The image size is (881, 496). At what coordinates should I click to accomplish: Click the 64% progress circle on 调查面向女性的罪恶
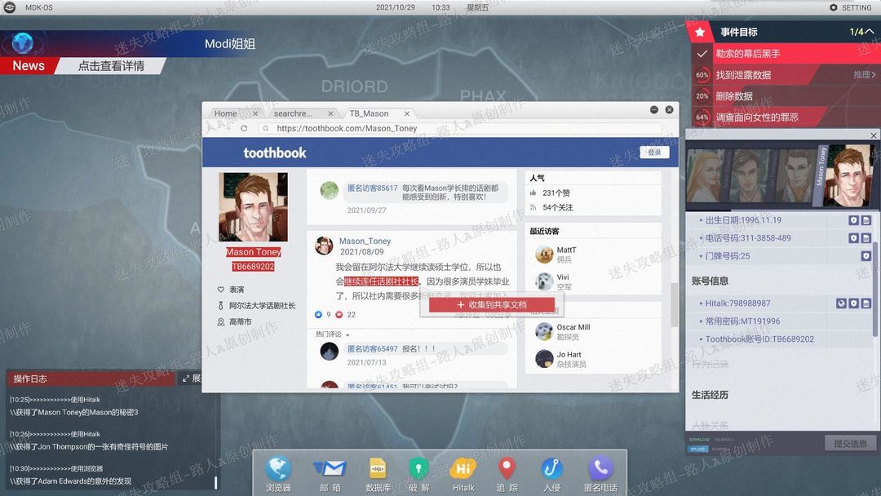(x=702, y=117)
